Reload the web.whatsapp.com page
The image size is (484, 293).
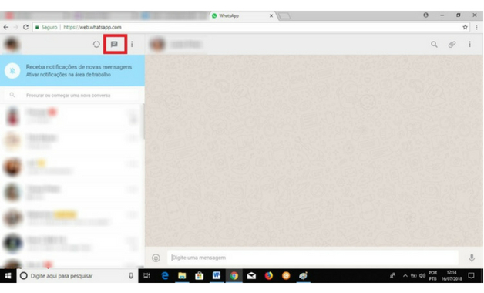coord(25,27)
